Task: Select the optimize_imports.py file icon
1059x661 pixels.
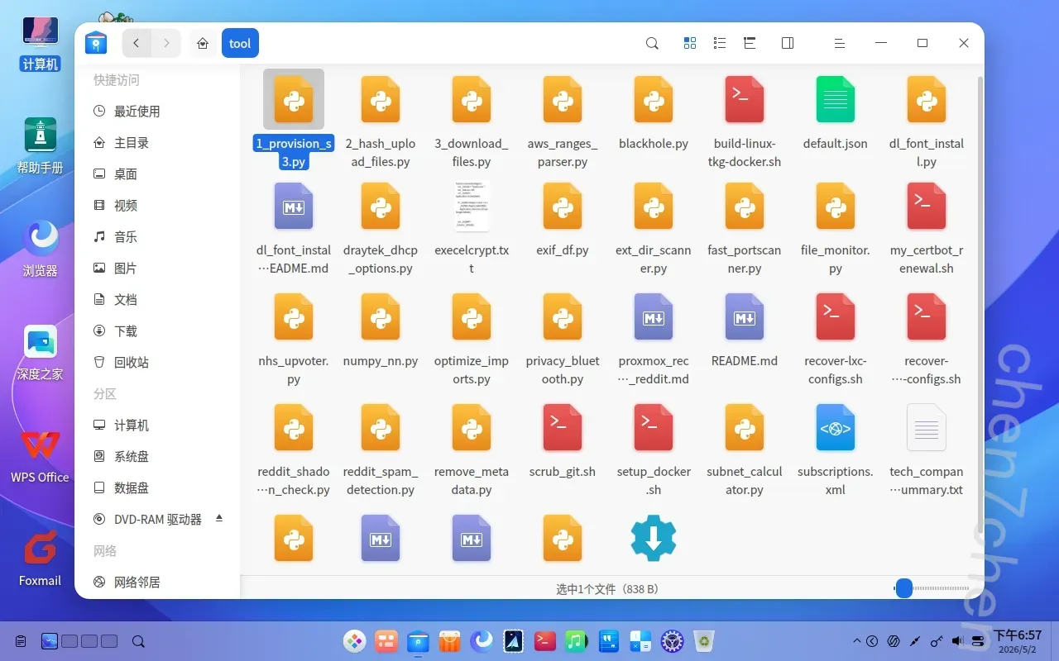Action: tap(472, 317)
